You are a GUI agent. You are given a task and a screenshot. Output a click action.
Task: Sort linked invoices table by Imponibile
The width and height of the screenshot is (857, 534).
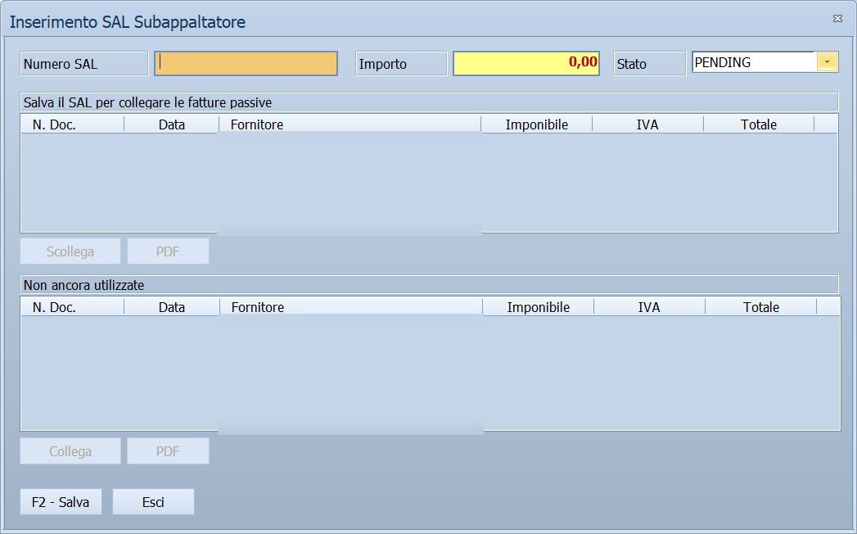click(537, 124)
